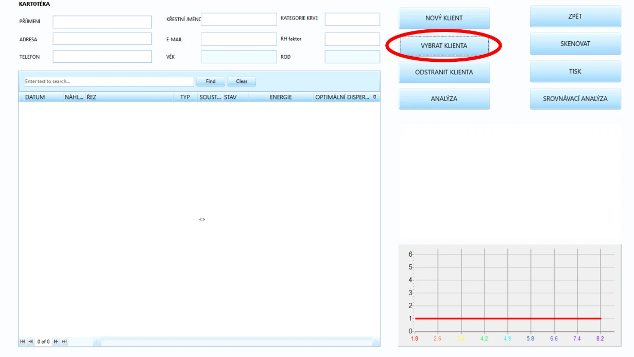Click the horizontal scrollbar under the table

pos(236,342)
